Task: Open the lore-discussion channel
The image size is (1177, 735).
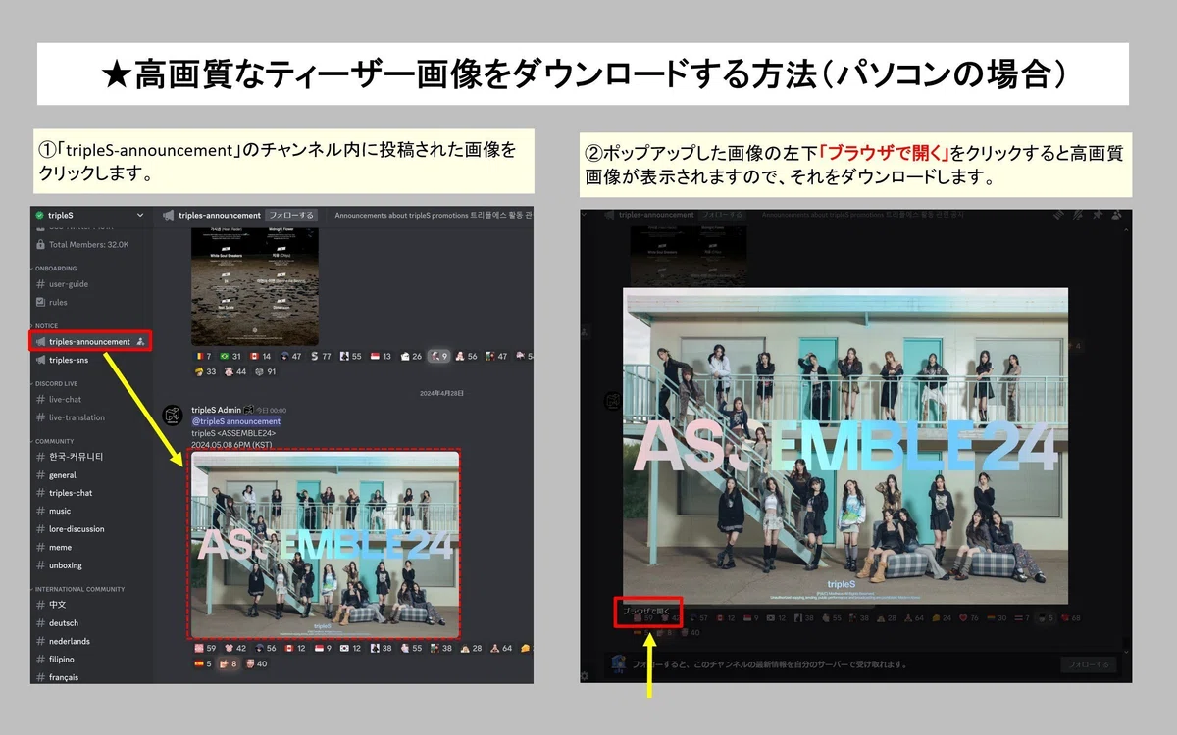Action: coord(77,529)
